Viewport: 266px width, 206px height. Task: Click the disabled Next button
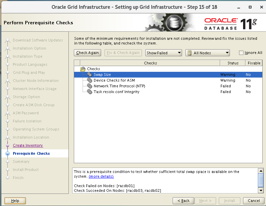point(205,201)
